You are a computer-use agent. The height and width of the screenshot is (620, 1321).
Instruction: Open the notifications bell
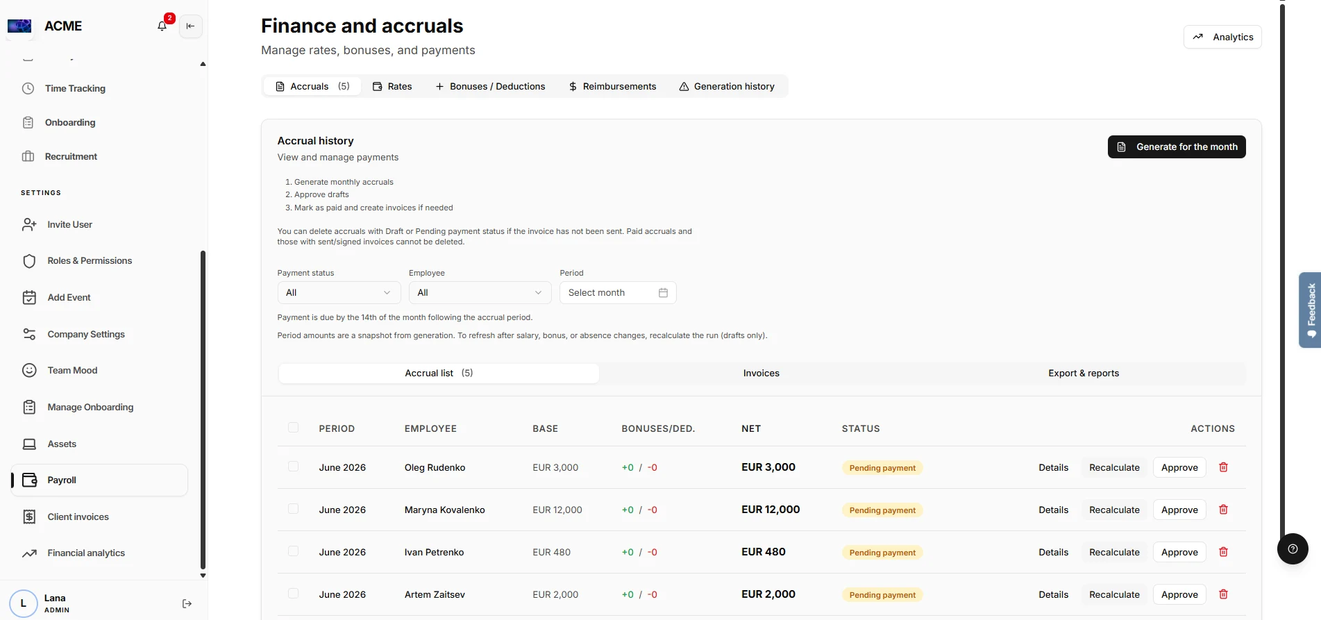pyautogui.click(x=162, y=26)
